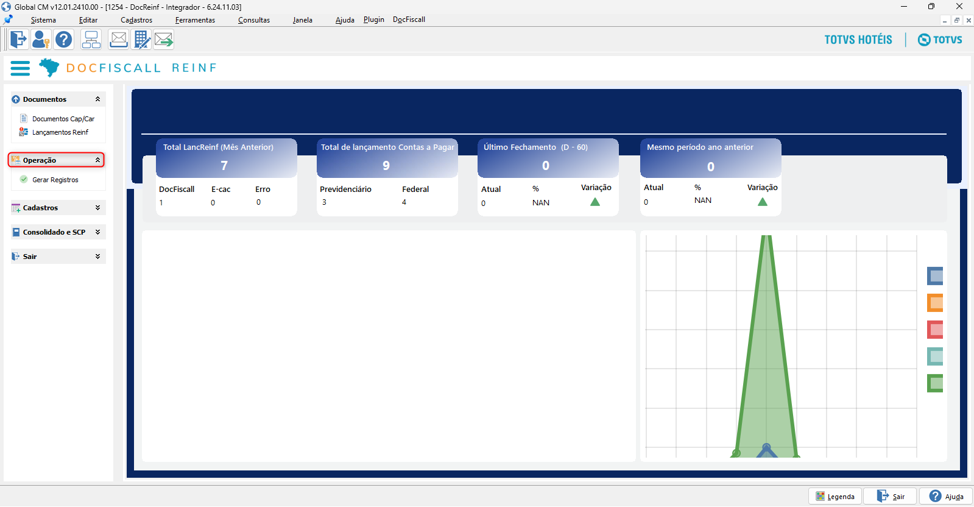Click the green triangle in Último Fechamento card
Screen dimensions: 974x507
pyautogui.click(x=595, y=202)
